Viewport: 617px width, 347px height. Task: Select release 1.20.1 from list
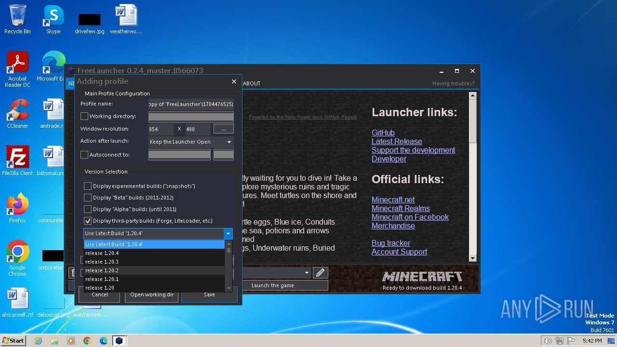pos(154,279)
